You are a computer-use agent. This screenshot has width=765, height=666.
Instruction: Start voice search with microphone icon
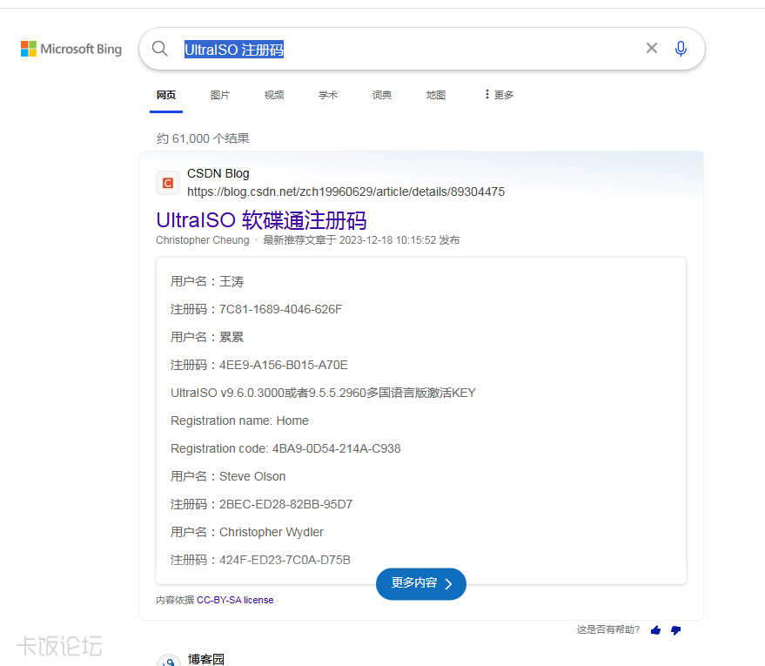coord(681,49)
